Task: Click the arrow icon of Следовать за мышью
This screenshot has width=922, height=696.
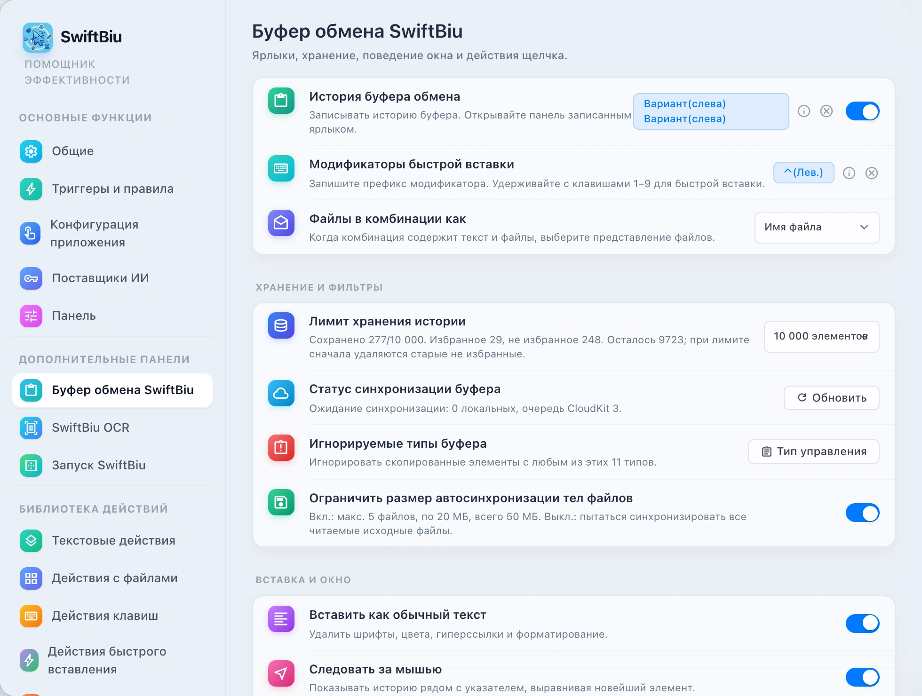Action: (x=281, y=673)
